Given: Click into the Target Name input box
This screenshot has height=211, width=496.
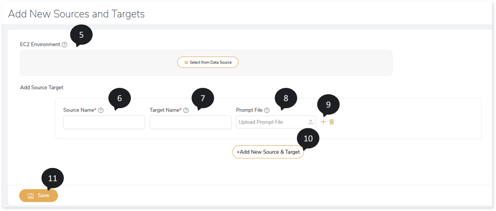Looking at the screenshot, I should [x=190, y=122].
